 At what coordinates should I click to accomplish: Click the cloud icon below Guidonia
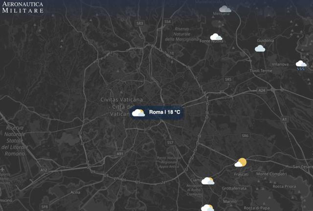[x=260, y=48]
